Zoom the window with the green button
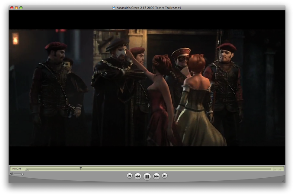The width and height of the screenshot is (294, 195). coord(21,8)
